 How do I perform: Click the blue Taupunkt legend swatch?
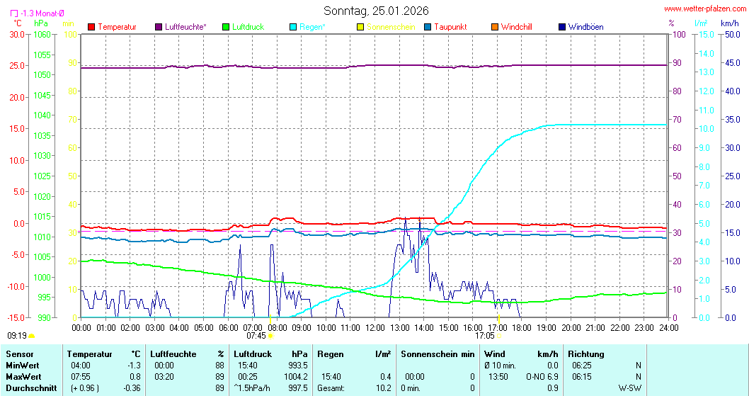pos(428,27)
